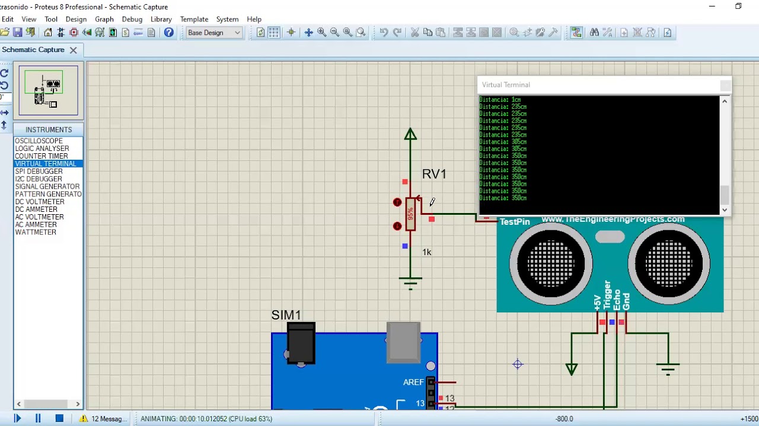Redo the change with the redo arrow
The height and width of the screenshot is (426, 759).
point(397,33)
